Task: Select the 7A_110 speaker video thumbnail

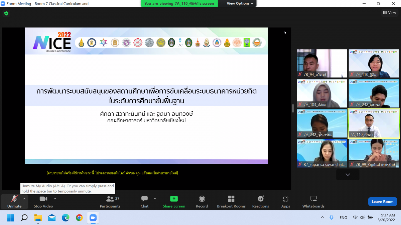Action: click(x=374, y=123)
